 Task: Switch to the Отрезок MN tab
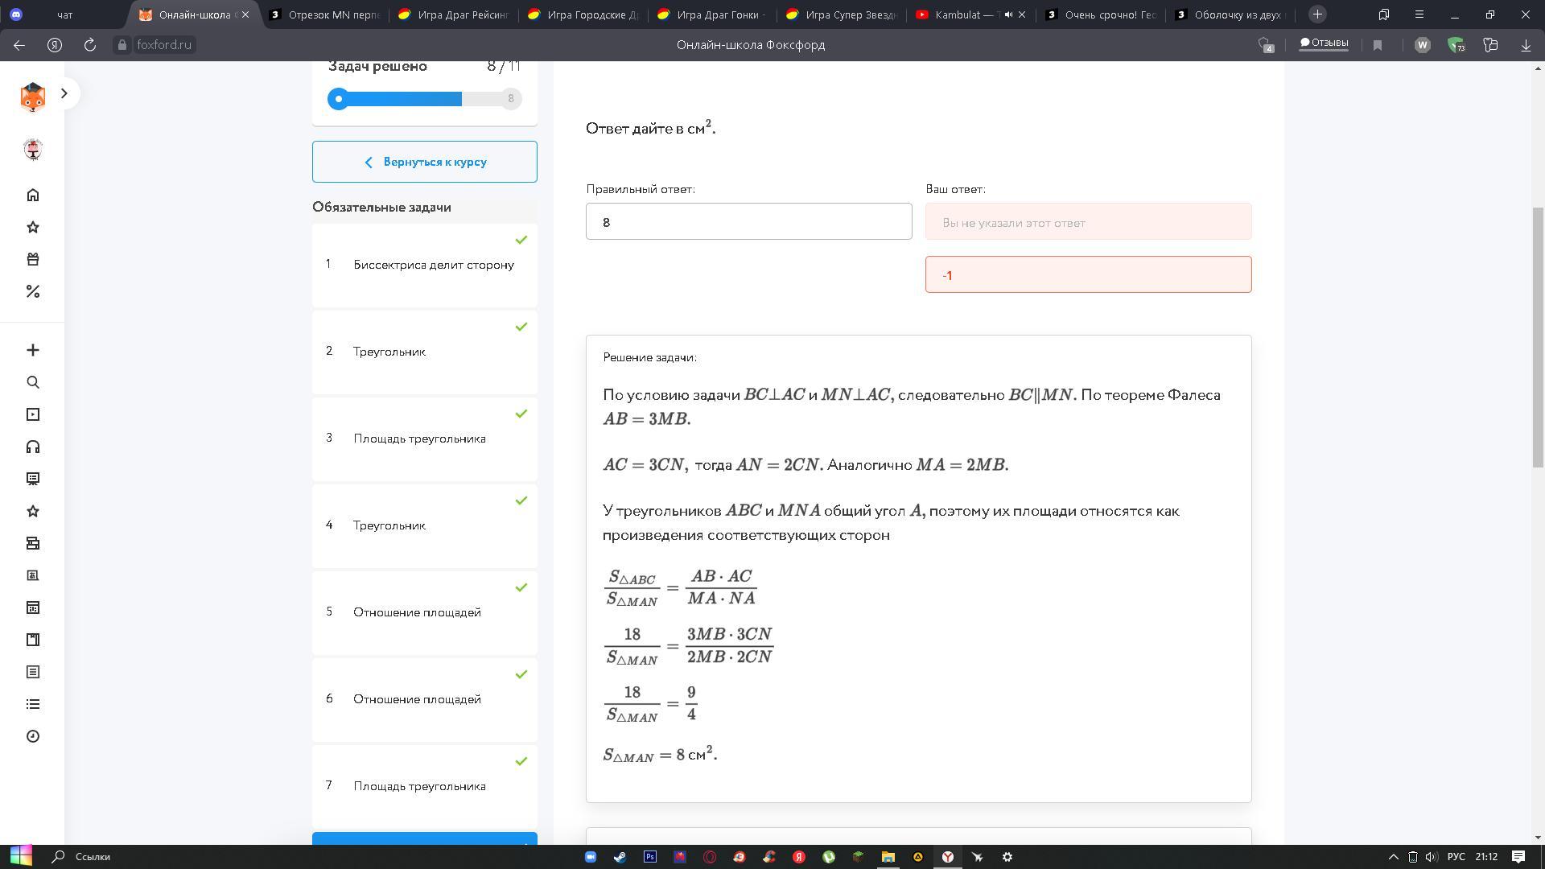tap(332, 14)
